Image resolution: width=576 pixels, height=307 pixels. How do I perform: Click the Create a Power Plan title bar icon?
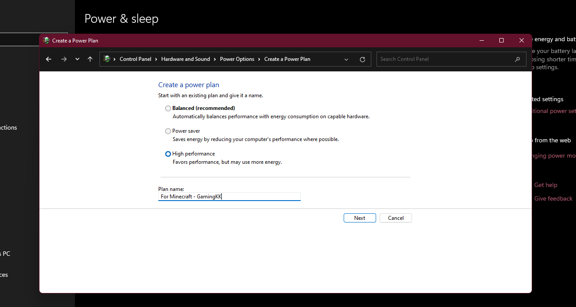46,40
